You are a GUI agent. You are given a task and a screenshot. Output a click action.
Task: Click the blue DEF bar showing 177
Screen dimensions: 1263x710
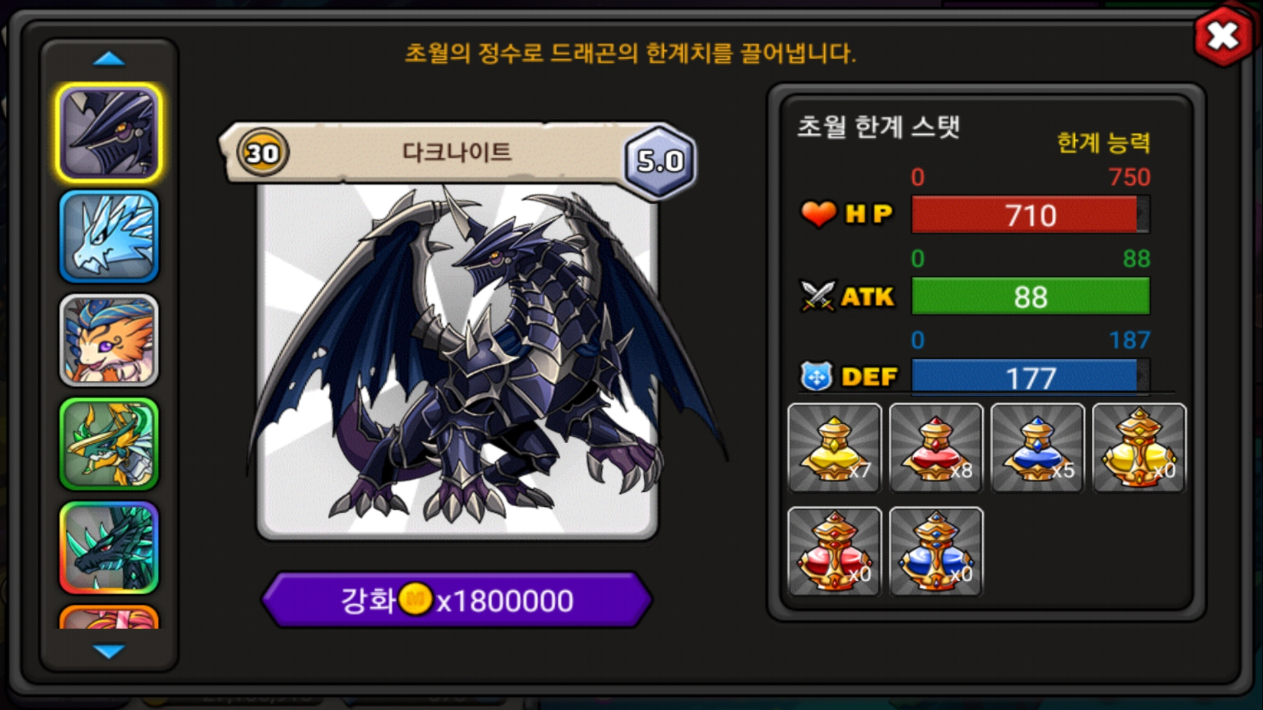1031,377
